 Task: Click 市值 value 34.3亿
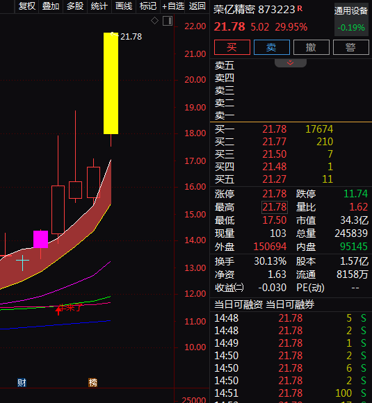point(354,220)
